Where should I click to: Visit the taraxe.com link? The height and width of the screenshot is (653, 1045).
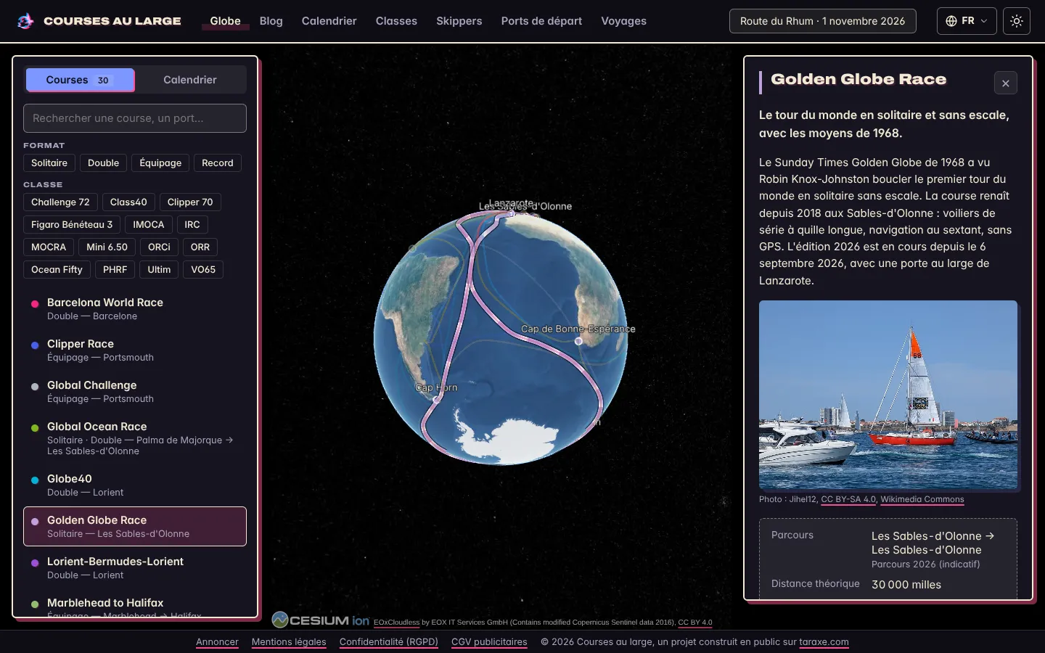(824, 642)
